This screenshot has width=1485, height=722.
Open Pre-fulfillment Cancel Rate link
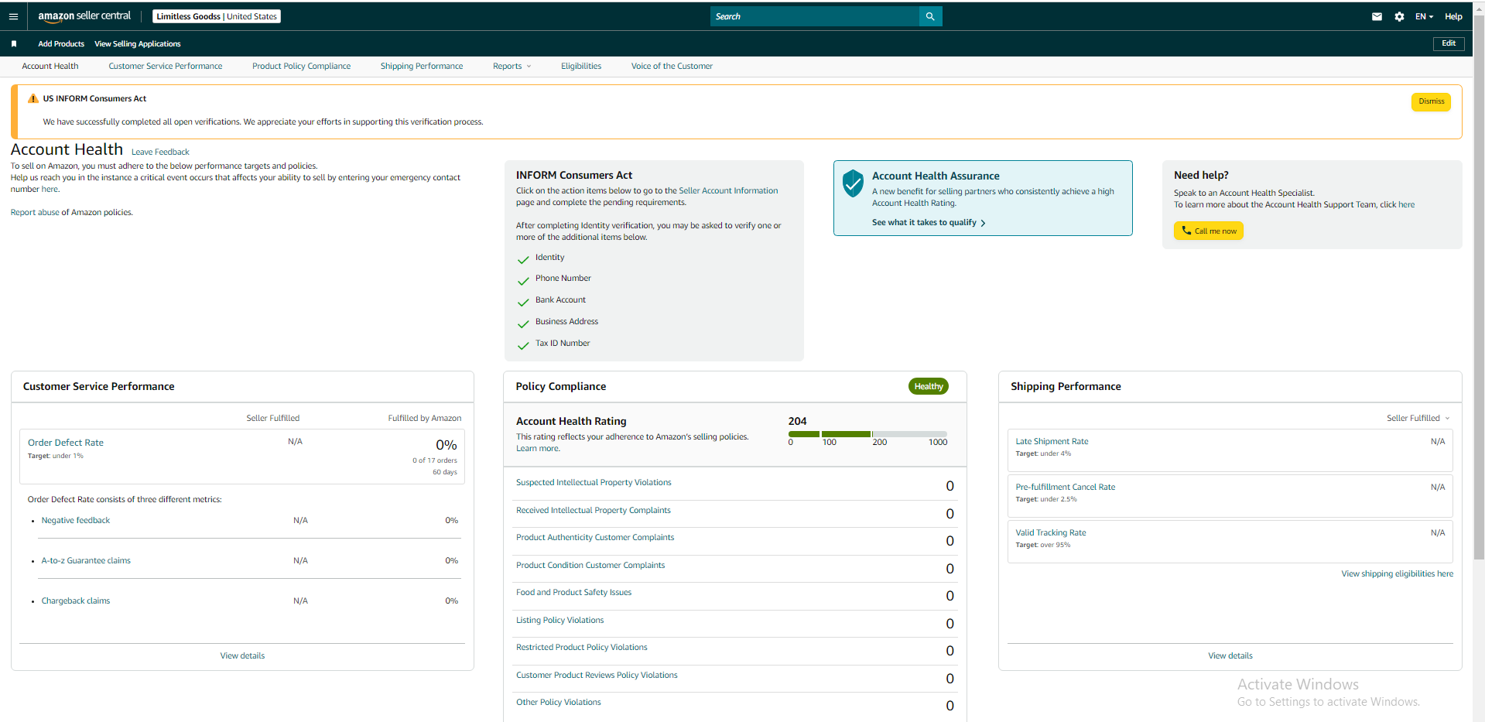1066,488
